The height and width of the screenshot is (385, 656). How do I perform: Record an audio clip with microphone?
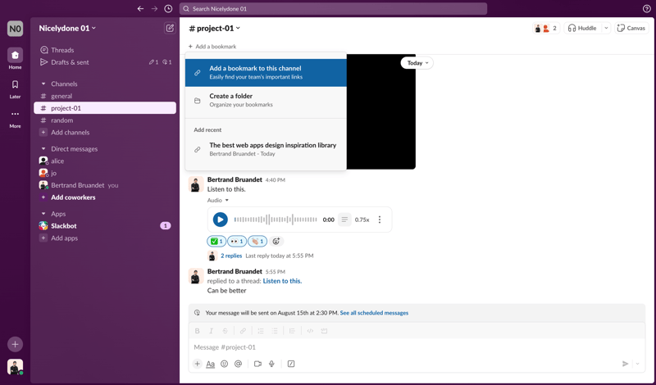click(271, 364)
